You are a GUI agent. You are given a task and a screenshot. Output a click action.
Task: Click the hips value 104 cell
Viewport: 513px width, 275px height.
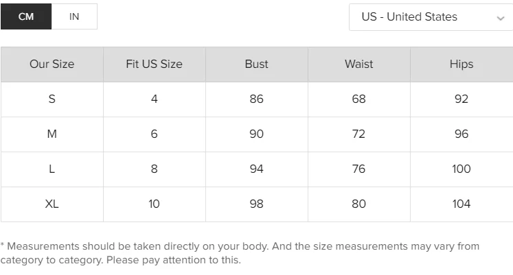coord(461,204)
